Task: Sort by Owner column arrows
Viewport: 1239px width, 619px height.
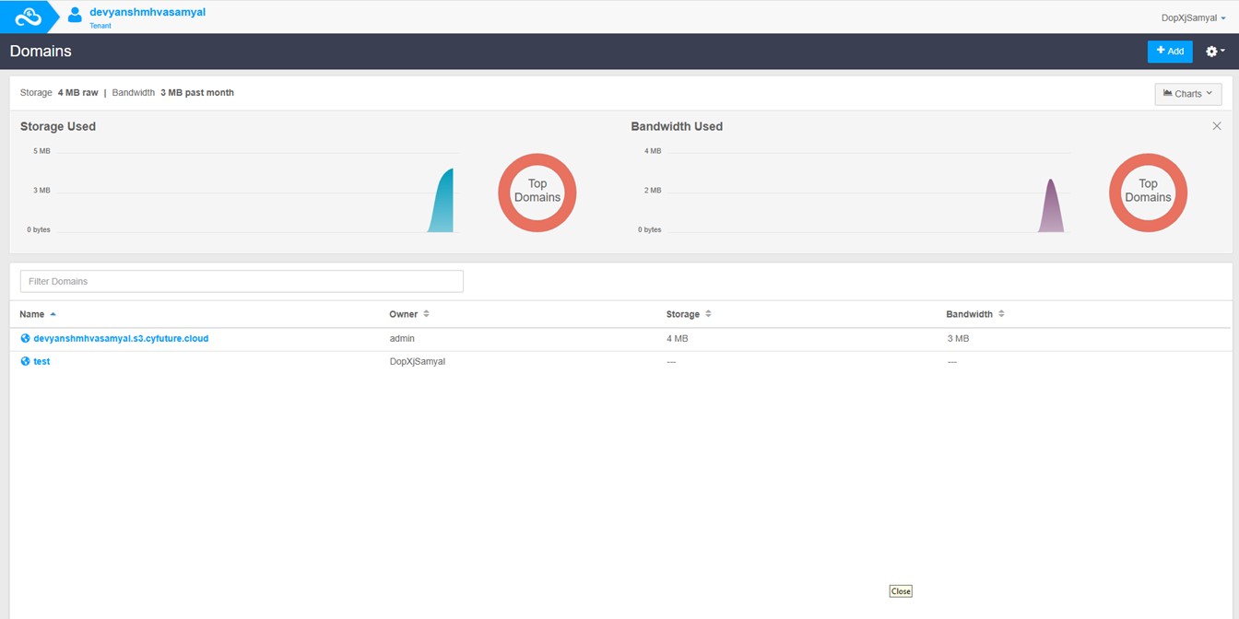Action: [x=426, y=314]
